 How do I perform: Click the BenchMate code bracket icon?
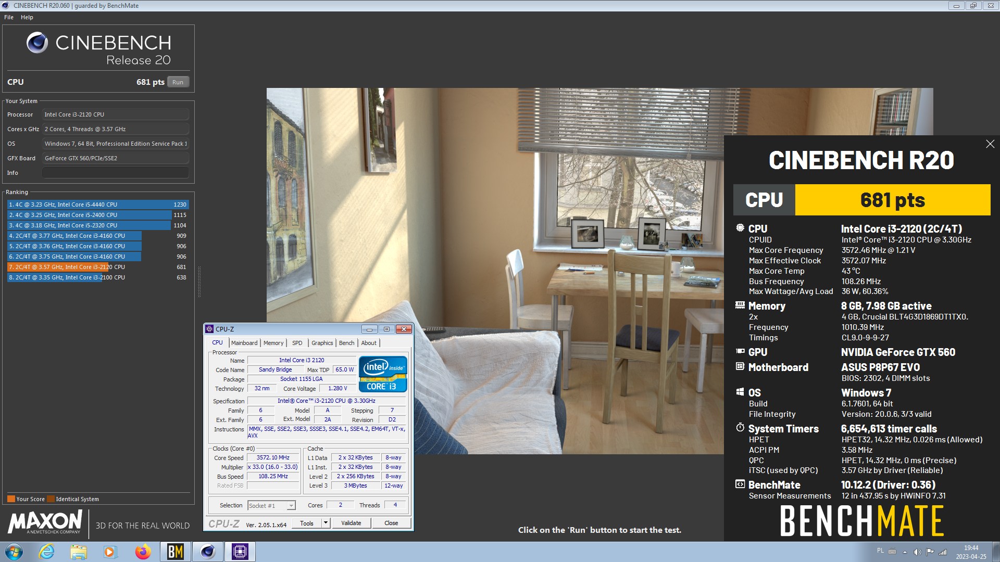click(740, 484)
